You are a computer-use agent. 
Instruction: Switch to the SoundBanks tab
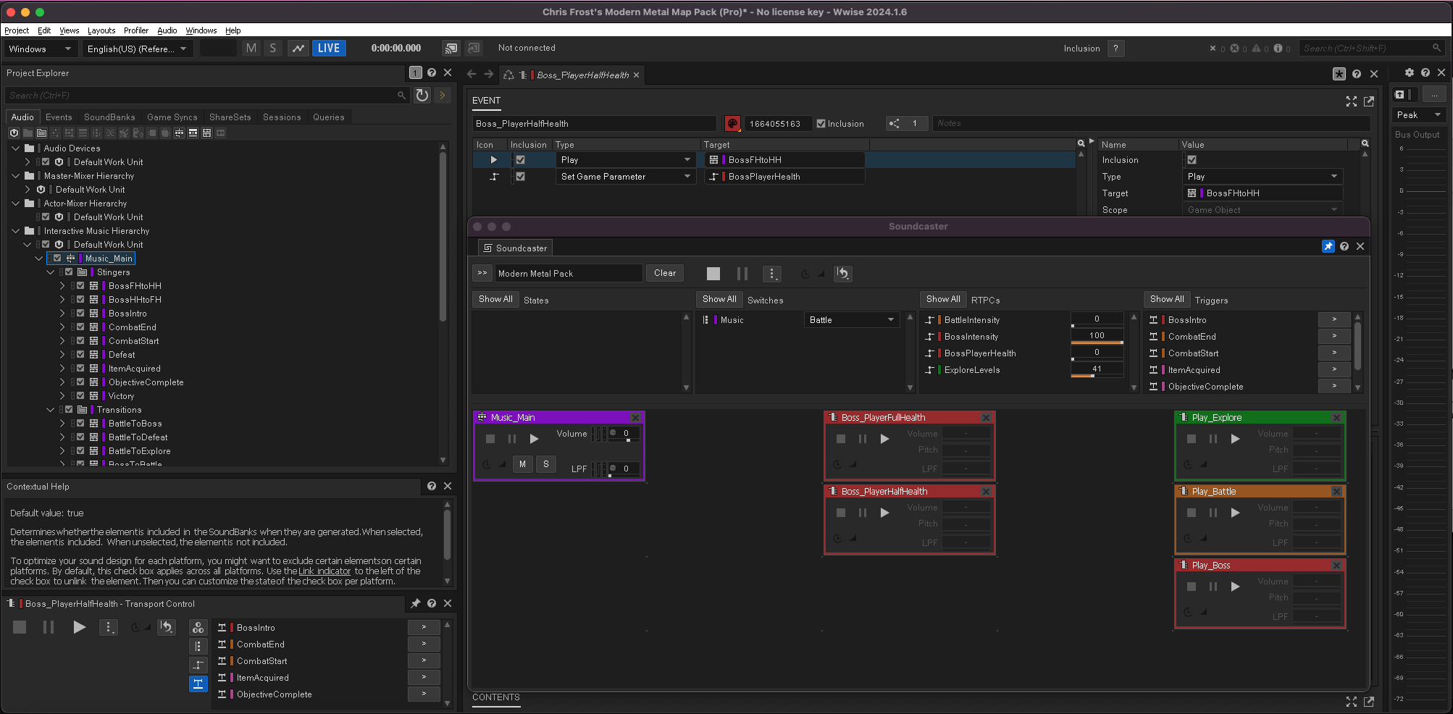[x=109, y=117]
